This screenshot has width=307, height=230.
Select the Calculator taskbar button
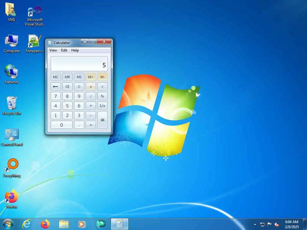(x=120, y=224)
